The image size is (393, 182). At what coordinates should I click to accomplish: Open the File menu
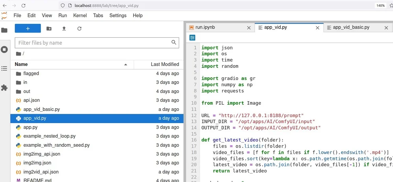[17, 16]
